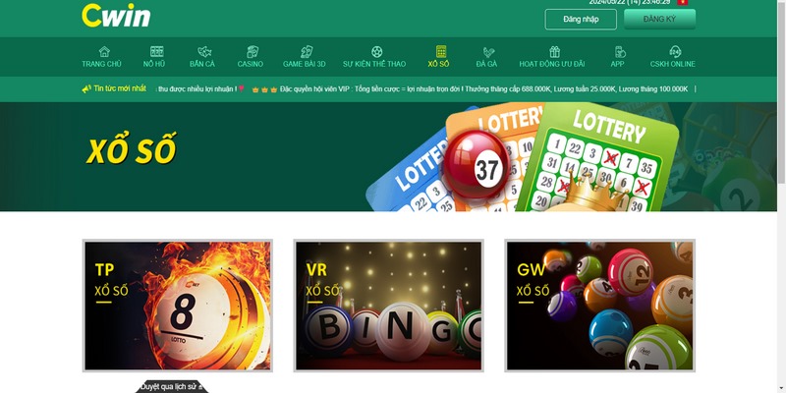Open the CSKH Online headset icon
Viewport: 786px width, 393px height.
click(x=675, y=51)
